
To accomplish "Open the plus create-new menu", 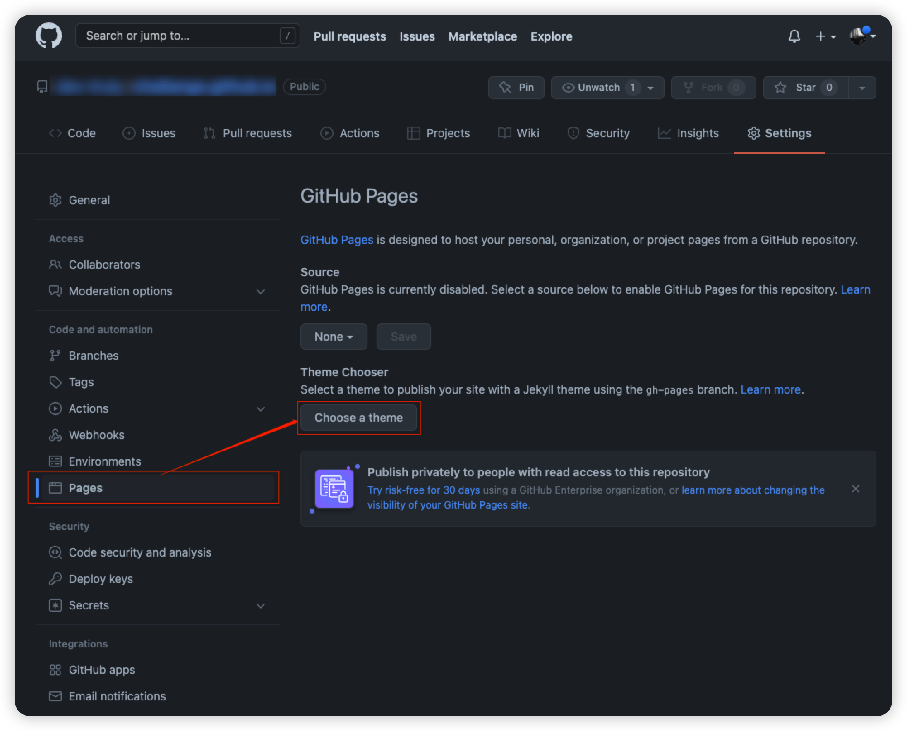I will [x=825, y=36].
